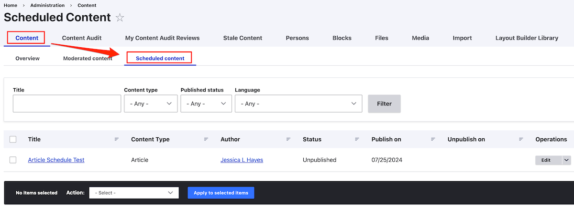Click the Content Type column sort icon
This screenshot has width=574, height=206.
[206, 139]
